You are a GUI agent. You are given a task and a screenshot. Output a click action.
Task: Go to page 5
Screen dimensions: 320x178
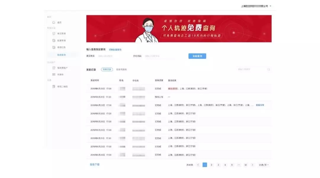[232, 165]
